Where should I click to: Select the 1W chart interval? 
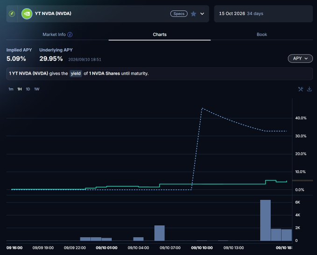tap(36, 89)
